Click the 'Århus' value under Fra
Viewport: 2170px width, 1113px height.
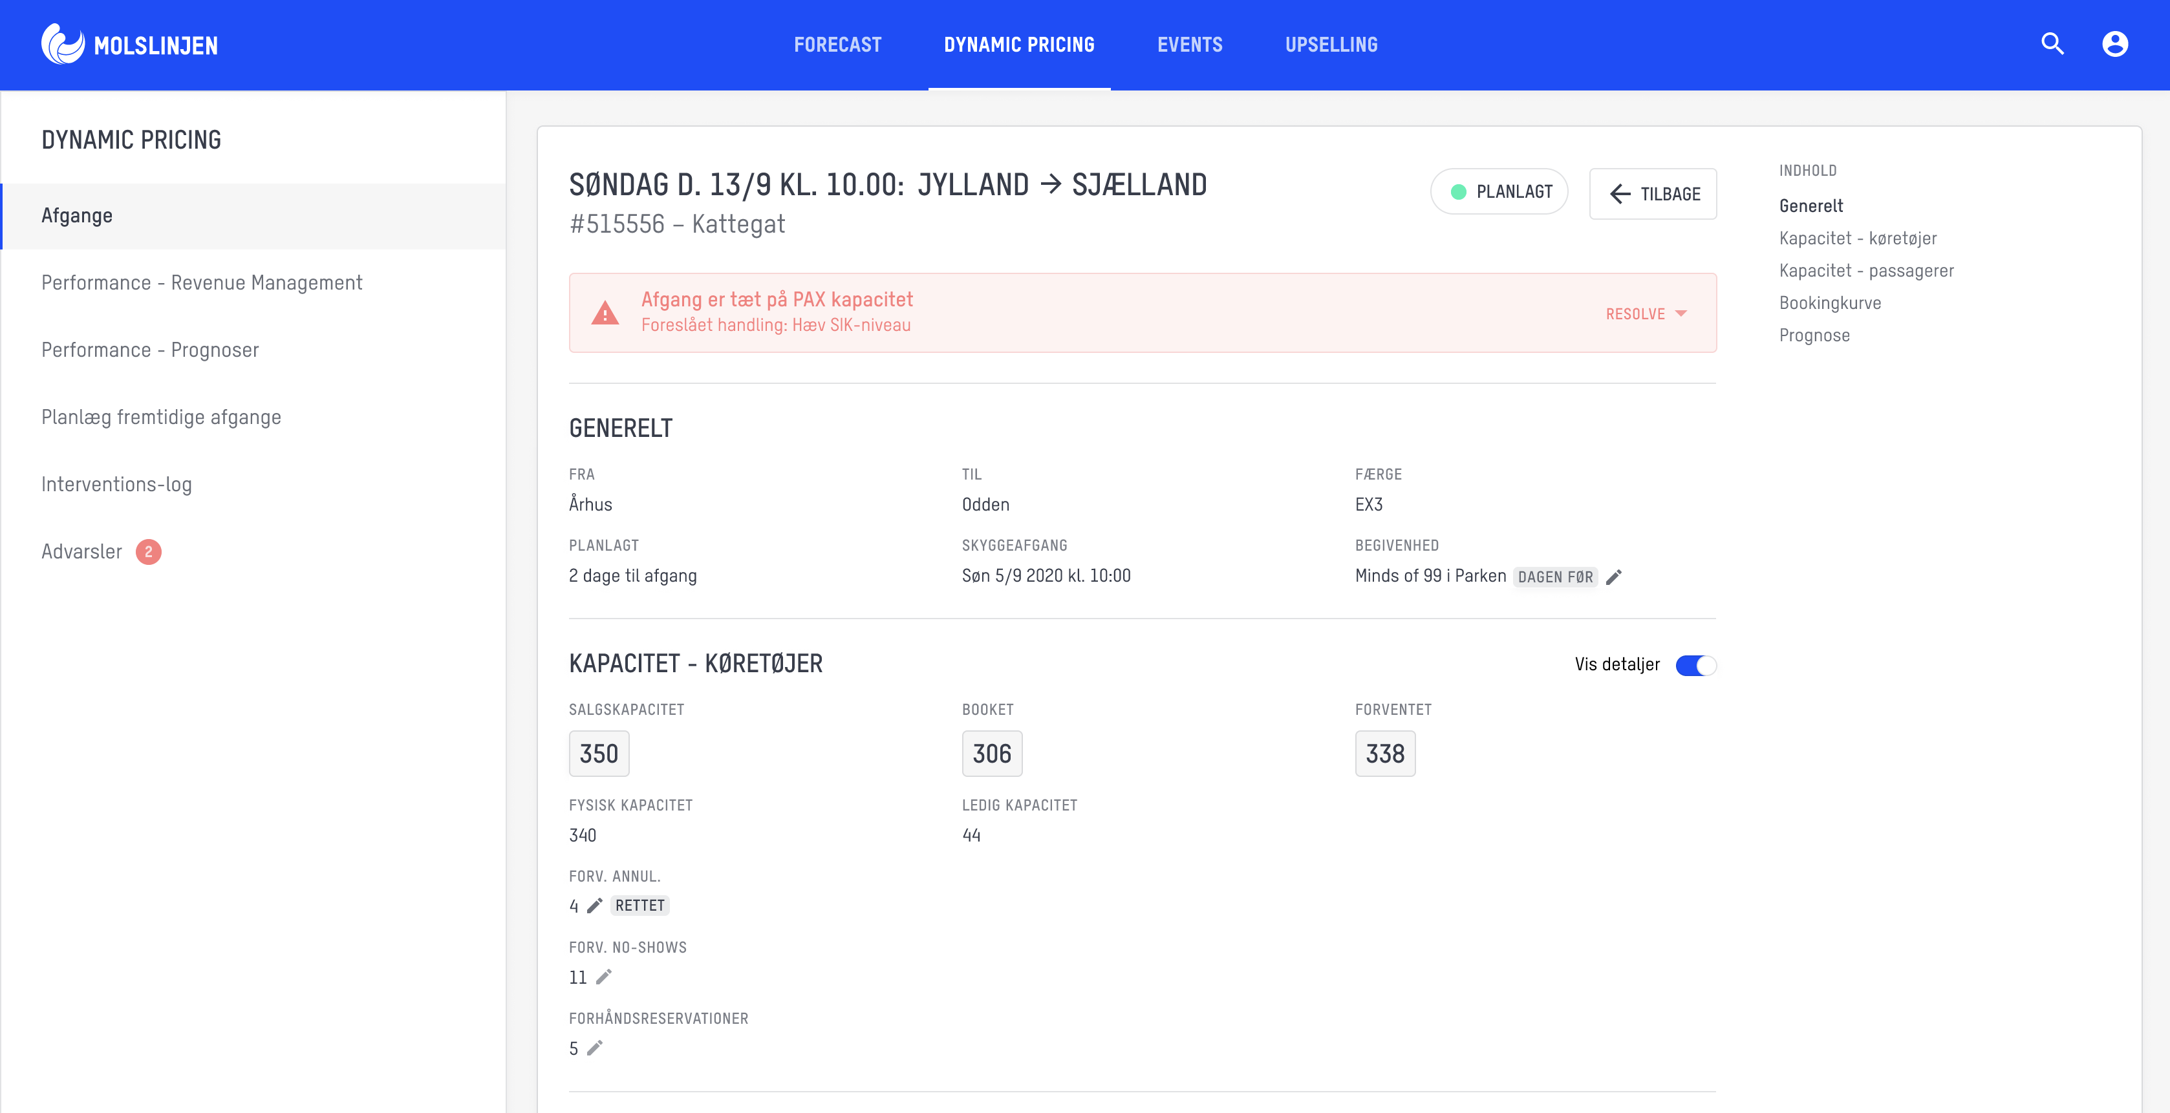590,504
